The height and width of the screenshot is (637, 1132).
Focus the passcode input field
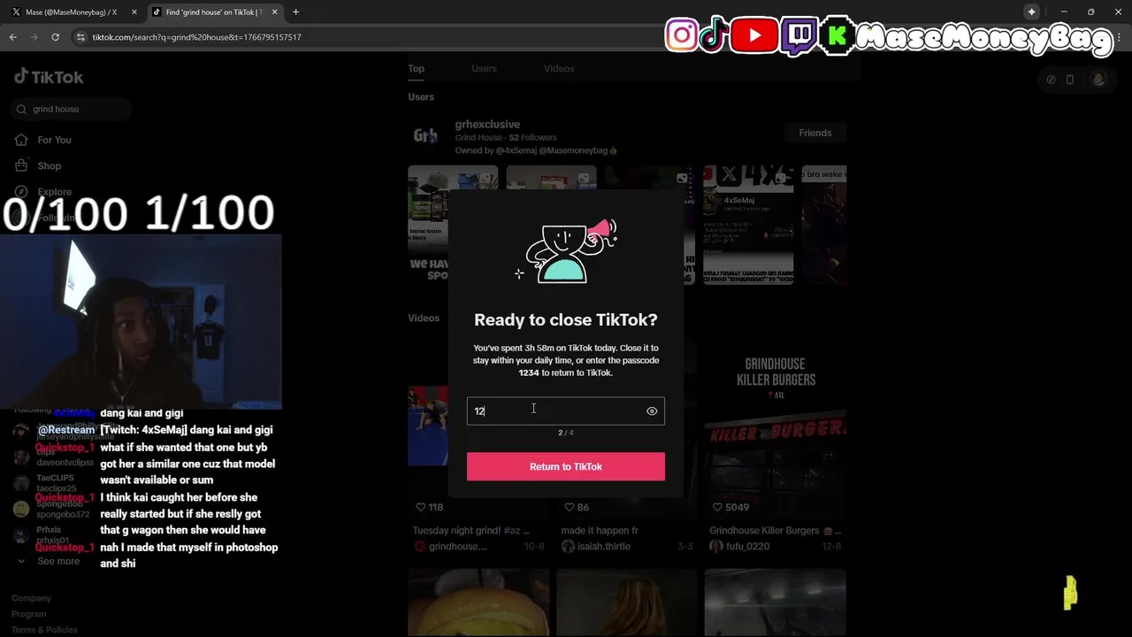tap(566, 411)
